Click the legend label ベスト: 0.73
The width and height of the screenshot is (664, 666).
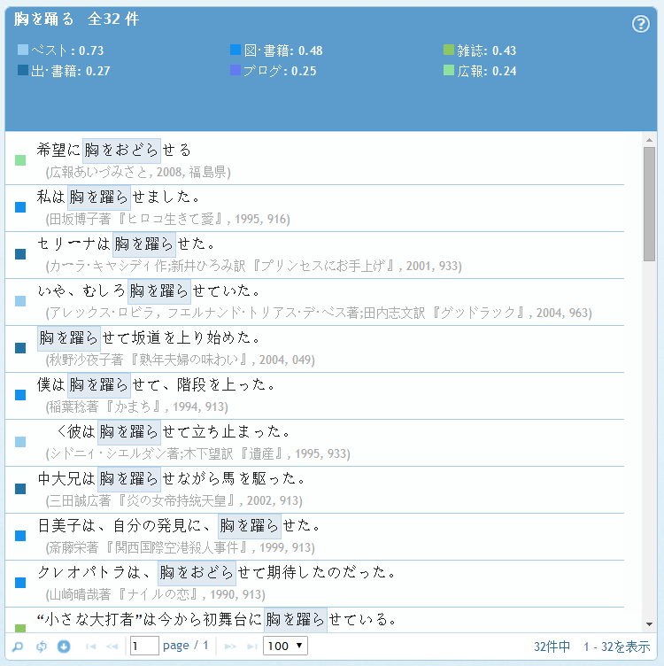(x=68, y=50)
